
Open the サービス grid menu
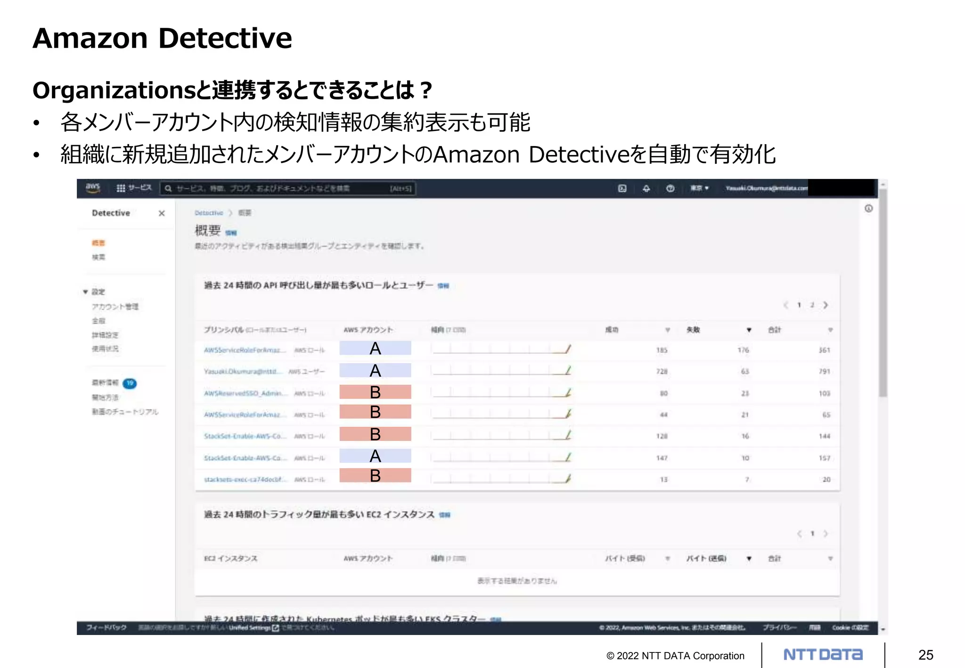click(134, 188)
